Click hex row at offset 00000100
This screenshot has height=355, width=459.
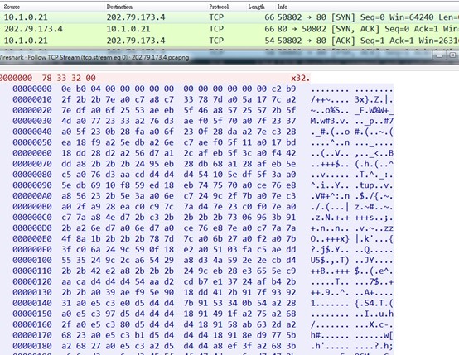[202, 261]
